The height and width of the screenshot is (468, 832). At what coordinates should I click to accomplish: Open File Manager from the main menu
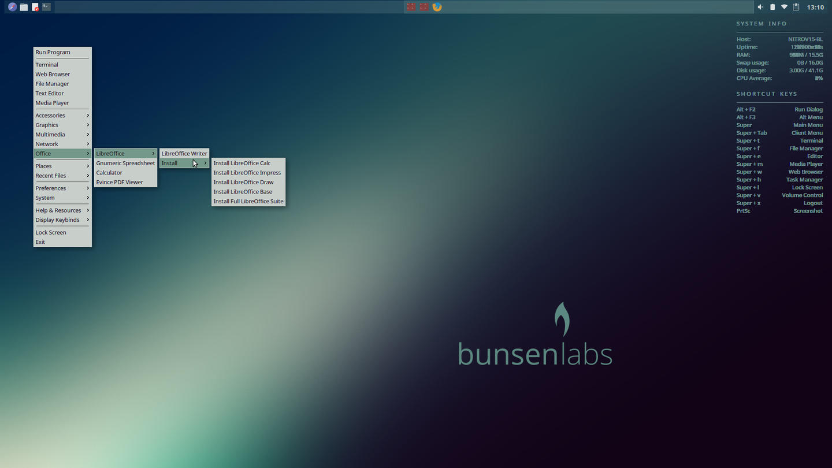click(x=62, y=84)
